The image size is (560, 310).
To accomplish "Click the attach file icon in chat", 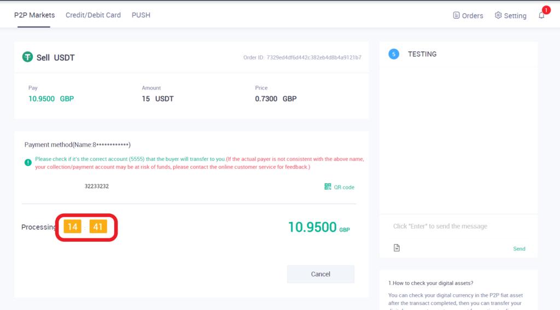I will tap(396, 248).
